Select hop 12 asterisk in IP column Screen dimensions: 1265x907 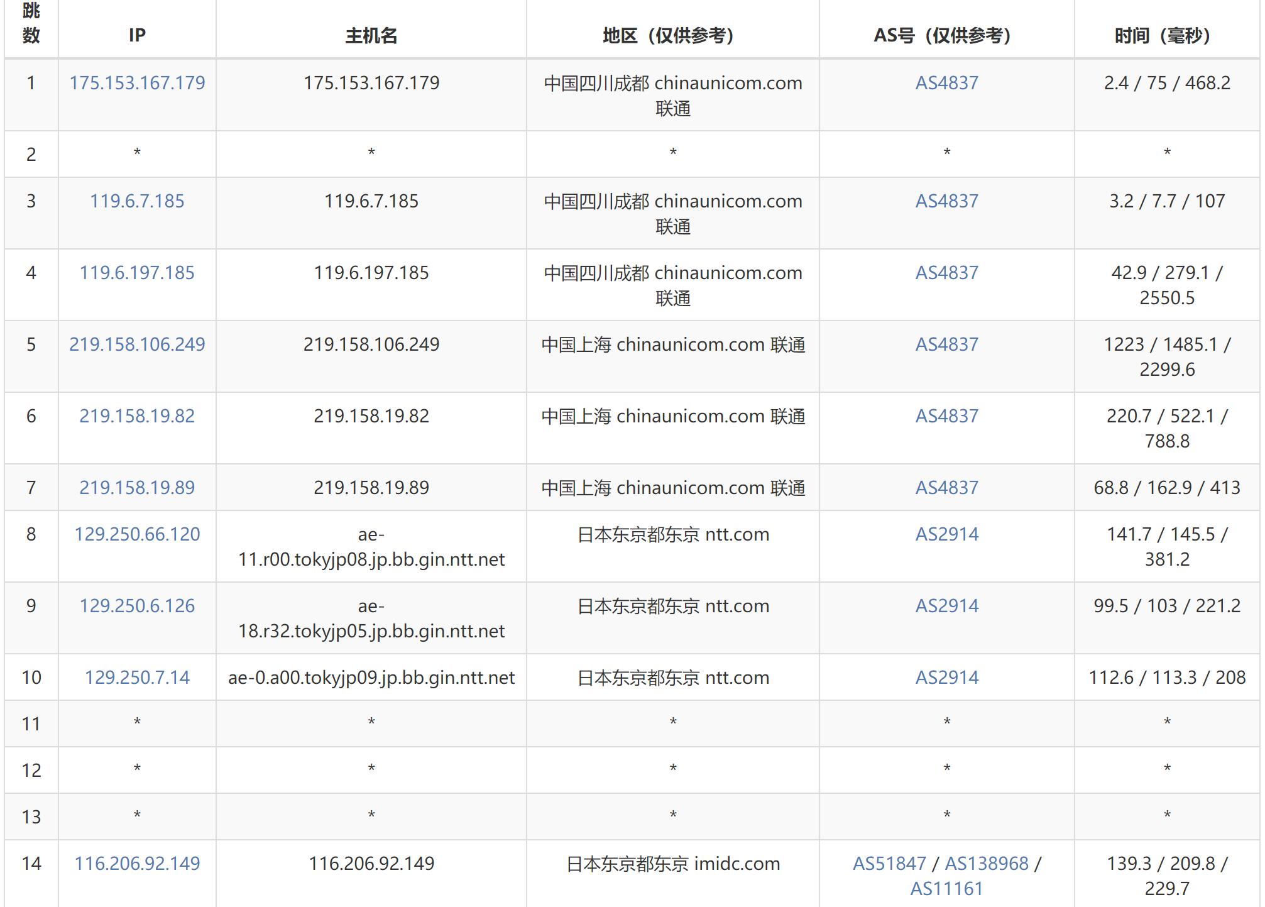pyautogui.click(x=137, y=769)
